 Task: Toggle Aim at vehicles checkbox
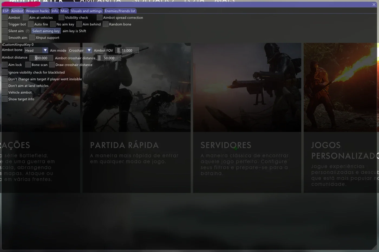[x=26, y=18]
